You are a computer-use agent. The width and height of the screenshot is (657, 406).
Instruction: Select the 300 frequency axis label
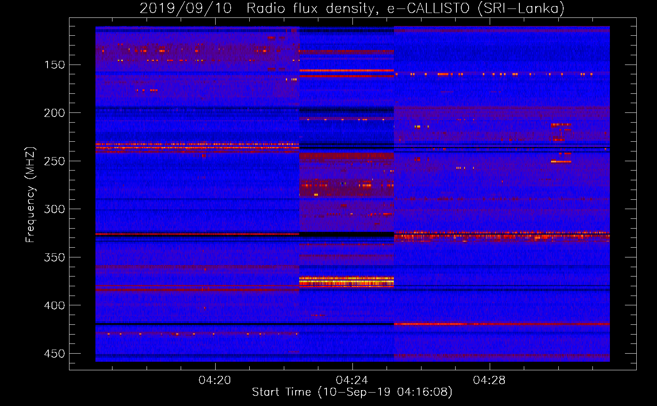(54, 209)
